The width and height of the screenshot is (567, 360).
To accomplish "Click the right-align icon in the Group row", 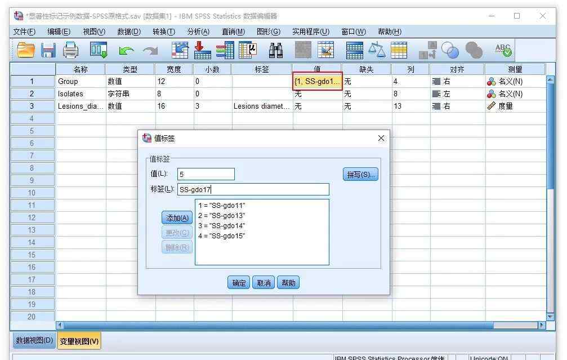I will [x=436, y=82].
